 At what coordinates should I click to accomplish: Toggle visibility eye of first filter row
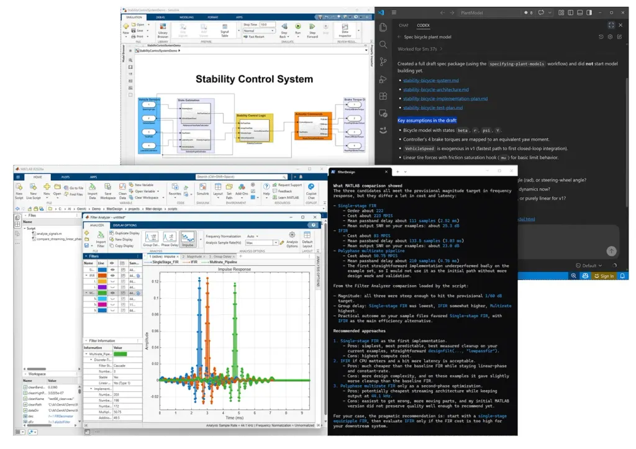pyautogui.click(x=112, y=270)
